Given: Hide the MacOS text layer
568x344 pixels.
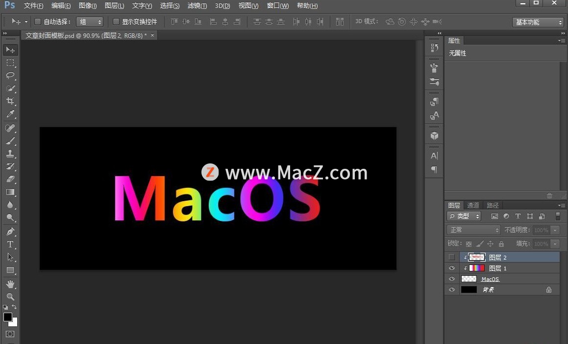Looking at the screenshot, I should pyautogui.click(x=452, y=279).
